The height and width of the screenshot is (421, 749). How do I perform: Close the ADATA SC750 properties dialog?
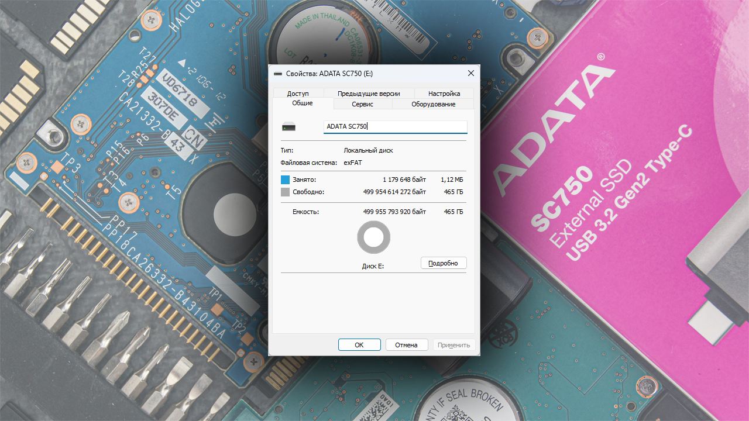470,73
